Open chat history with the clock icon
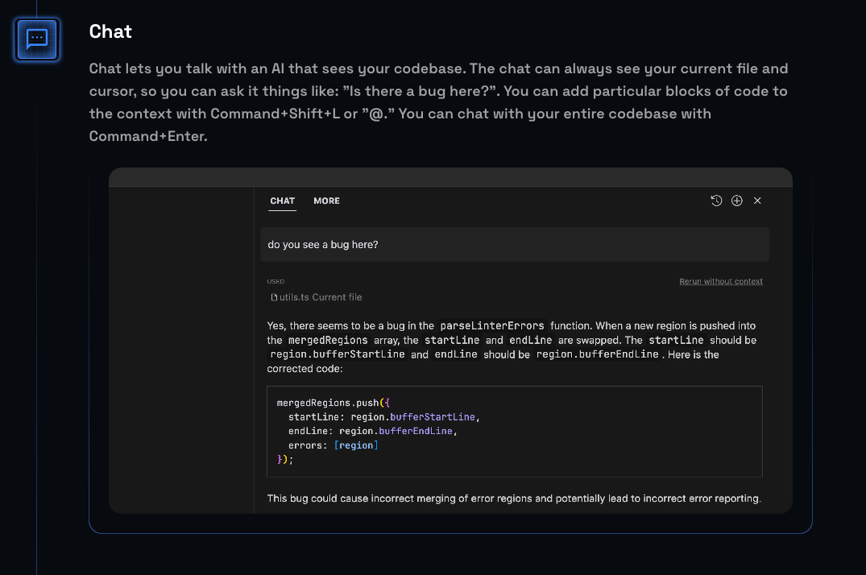The image size is (866, 575). click(x=716, y=201)
